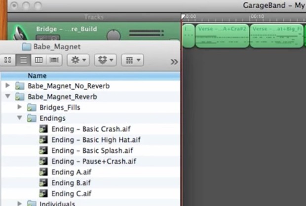This screenshot has height=206, width=306.
Task: Open the Dropbox toolbar menu
Action: (x=106, y=60)
